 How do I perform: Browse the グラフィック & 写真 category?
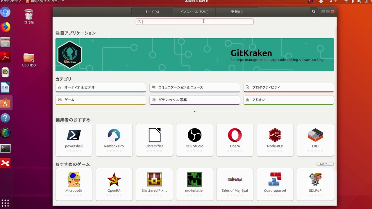[195, 100]
